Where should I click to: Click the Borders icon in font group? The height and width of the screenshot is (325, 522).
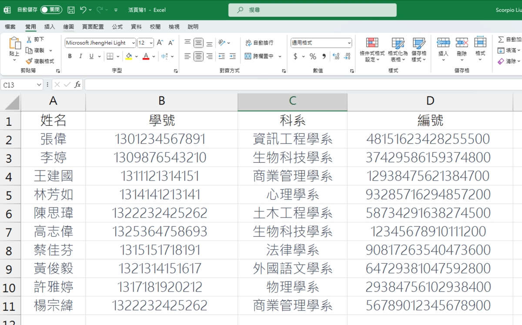(x=110, y=56)
